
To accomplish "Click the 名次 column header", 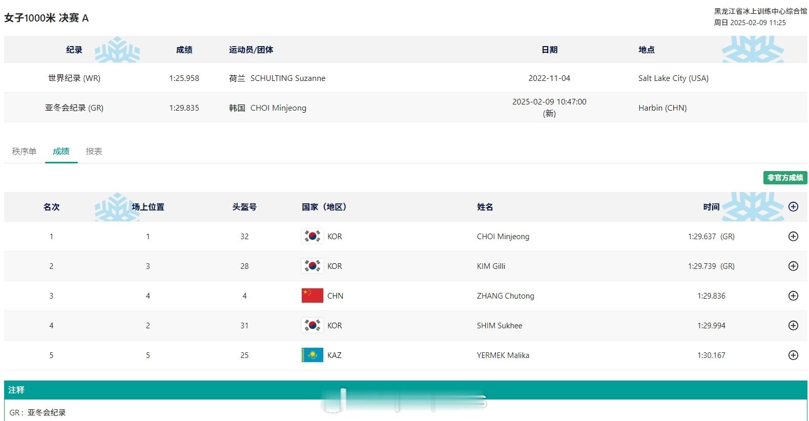I will coord(51,207).
